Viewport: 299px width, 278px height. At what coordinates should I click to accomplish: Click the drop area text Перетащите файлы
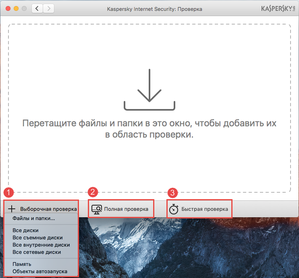149,129
